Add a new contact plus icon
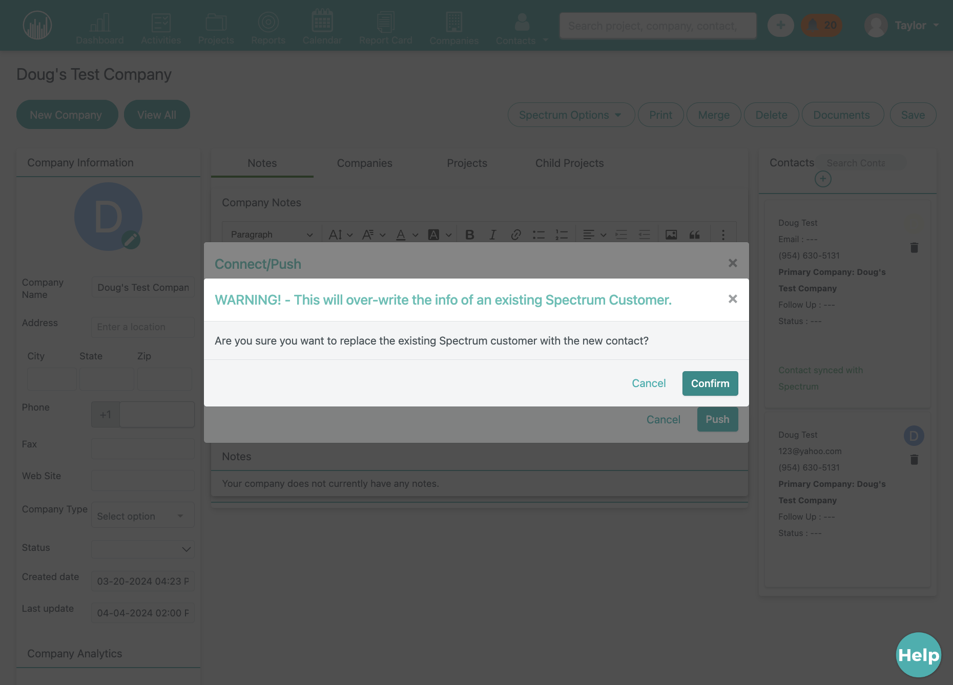The height and width of the screenshot is (685, 953). pos(823,179)
